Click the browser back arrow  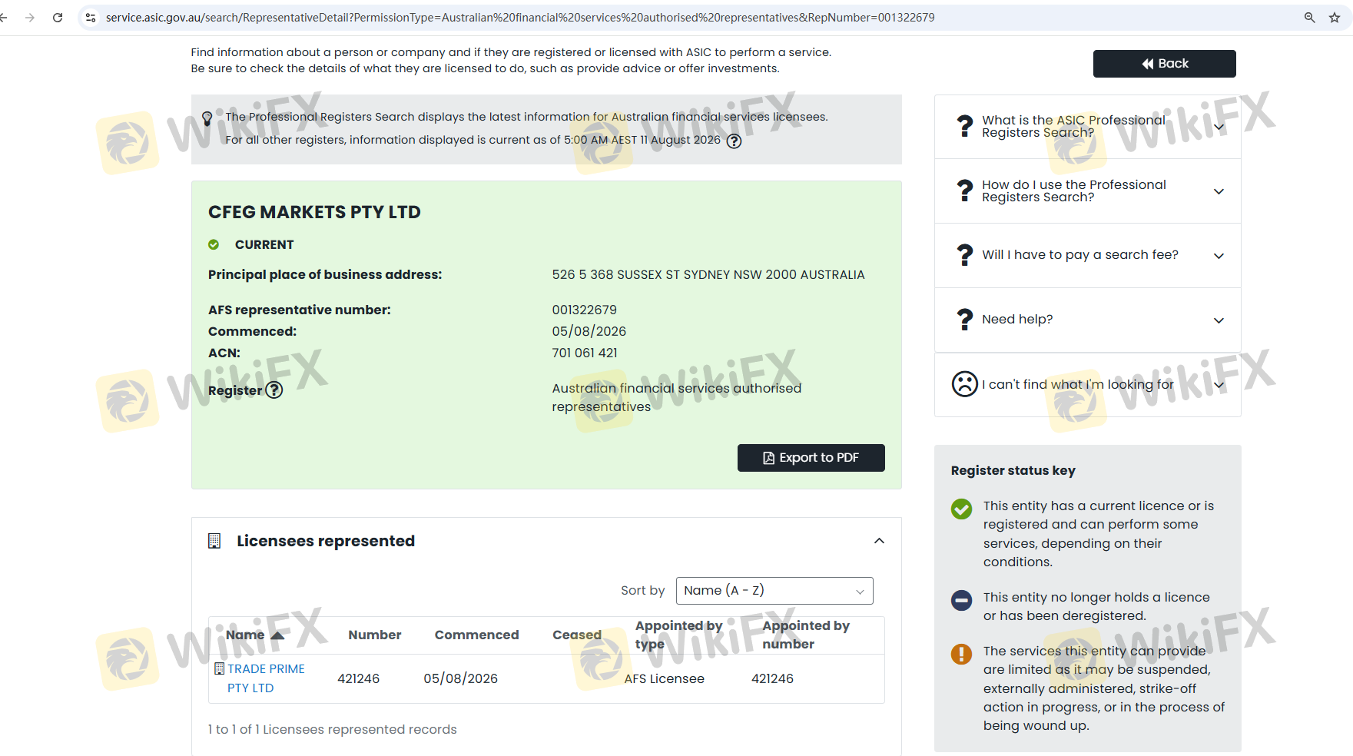coord(4,18)
